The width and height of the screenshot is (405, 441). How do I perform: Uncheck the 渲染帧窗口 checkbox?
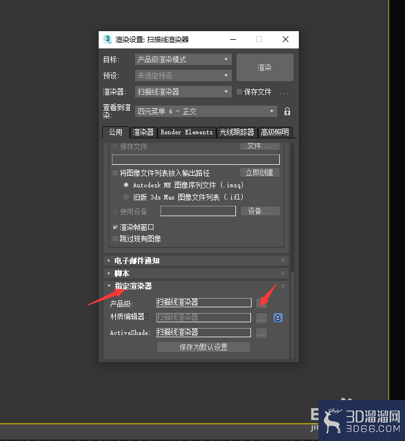pos(115,227)
